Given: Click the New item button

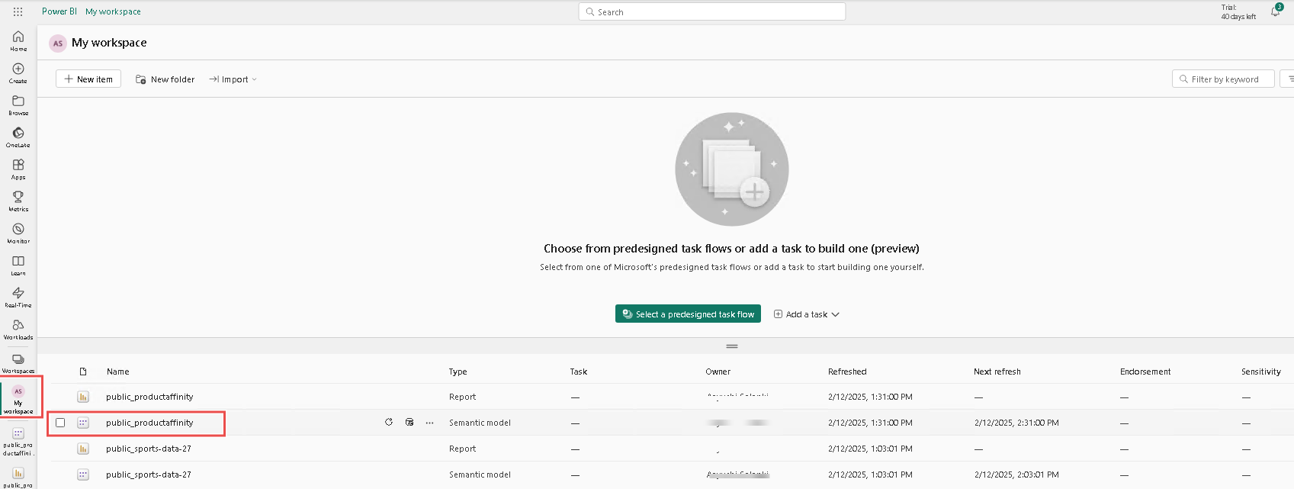Looking at the screenshot, I should click(x=88, y=79).
